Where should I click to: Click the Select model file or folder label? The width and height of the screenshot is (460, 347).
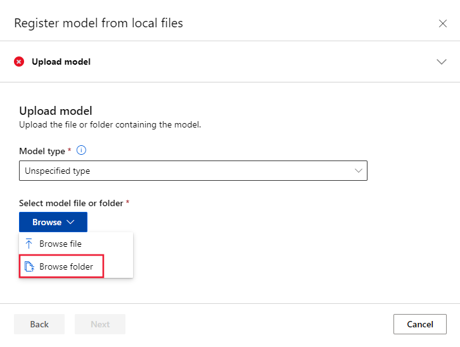click(72, 203)
